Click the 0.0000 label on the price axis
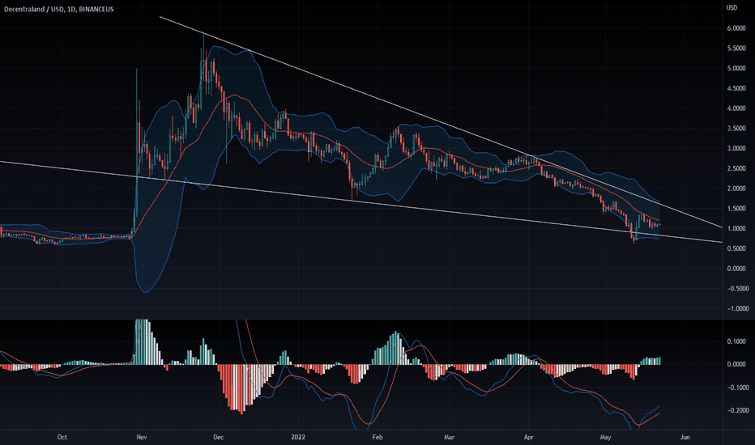This screenshot has width=755, height=445. 736,269
